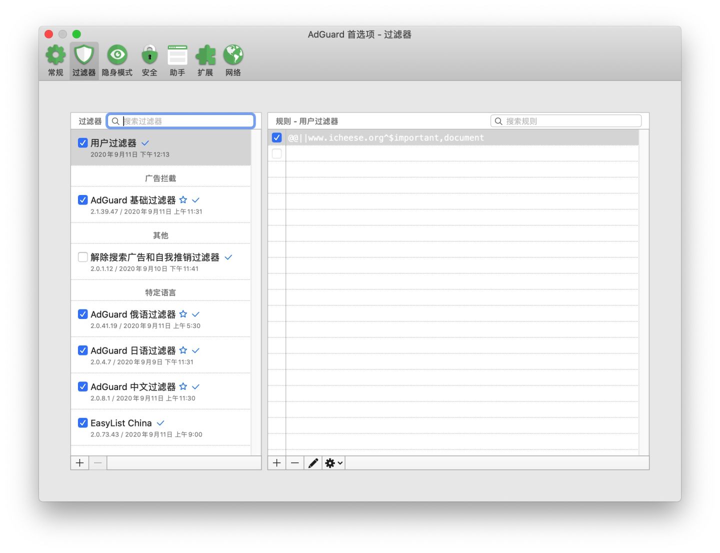This screenshot has width=720, height=553.
Task: Click star icon next to AdGuard 日语过滤器
Action: (183, 350)
